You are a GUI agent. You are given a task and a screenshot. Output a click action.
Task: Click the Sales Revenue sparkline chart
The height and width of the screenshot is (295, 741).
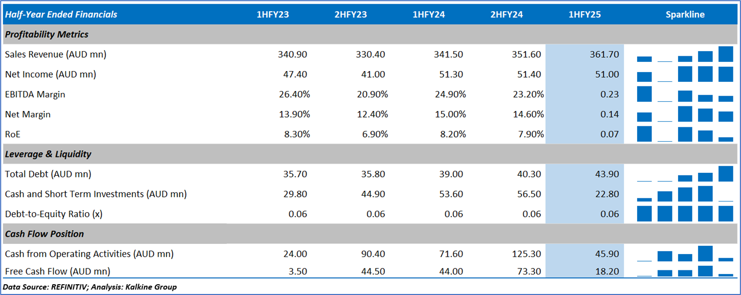(x=685, y=54)
